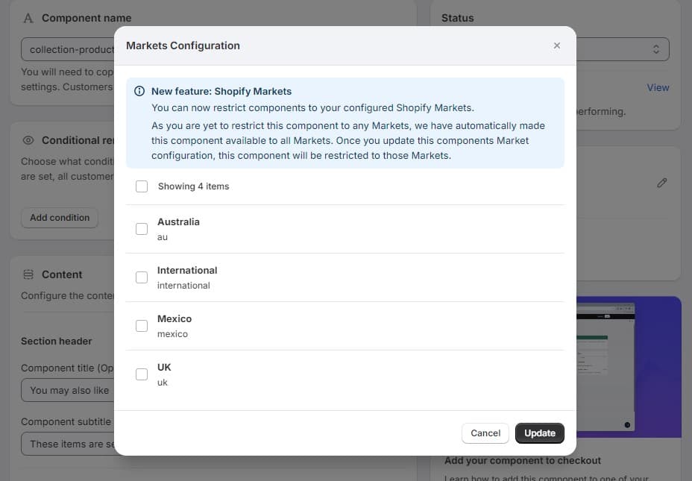Click the Section header label

[57, 341]
